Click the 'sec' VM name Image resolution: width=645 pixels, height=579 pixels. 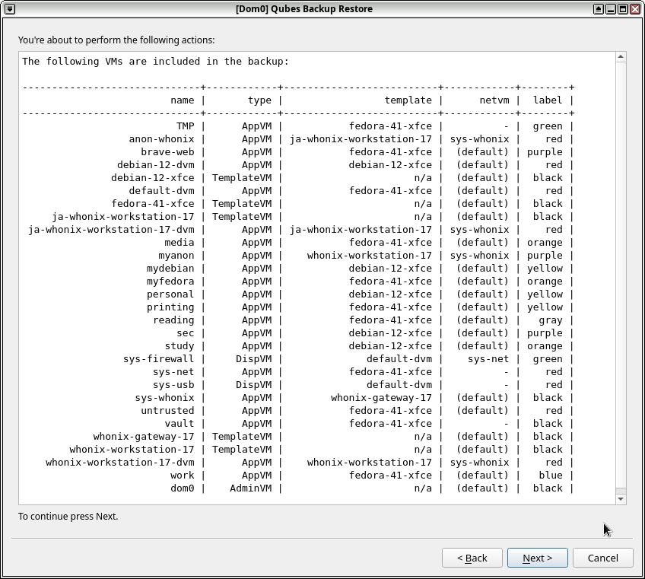[x=185, y=333]
